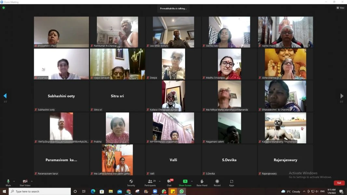Show hidden system tray icons
This screenshot has height=195, width=347.
coord(304,191)
